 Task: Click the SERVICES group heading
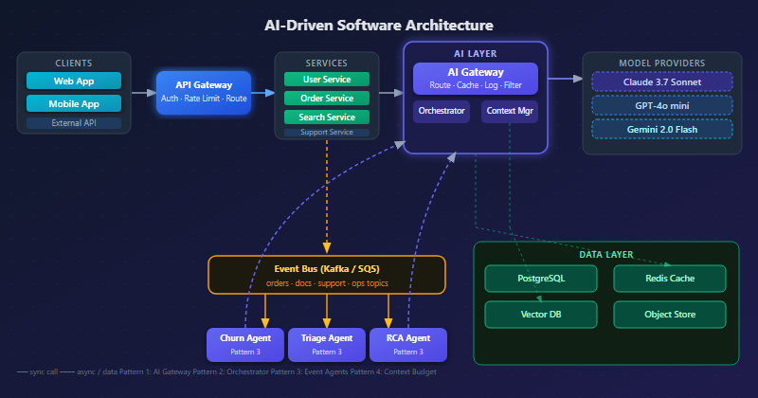[x=326, y=63]
